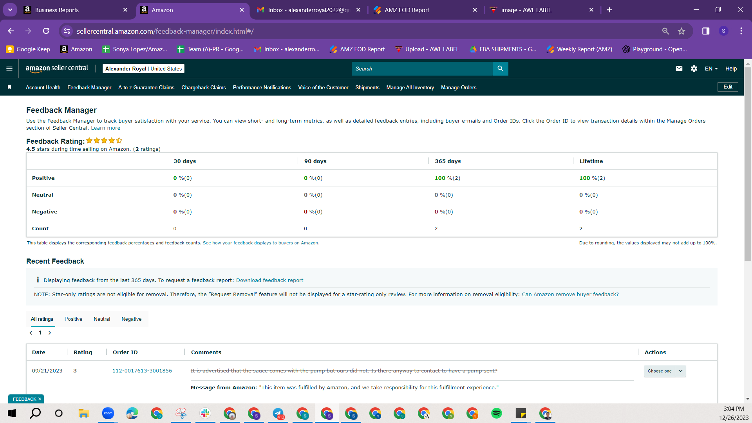Click the Alexander Royal account switcher
The height and width of the screenshot is (423, 752).
coord(143,69)
